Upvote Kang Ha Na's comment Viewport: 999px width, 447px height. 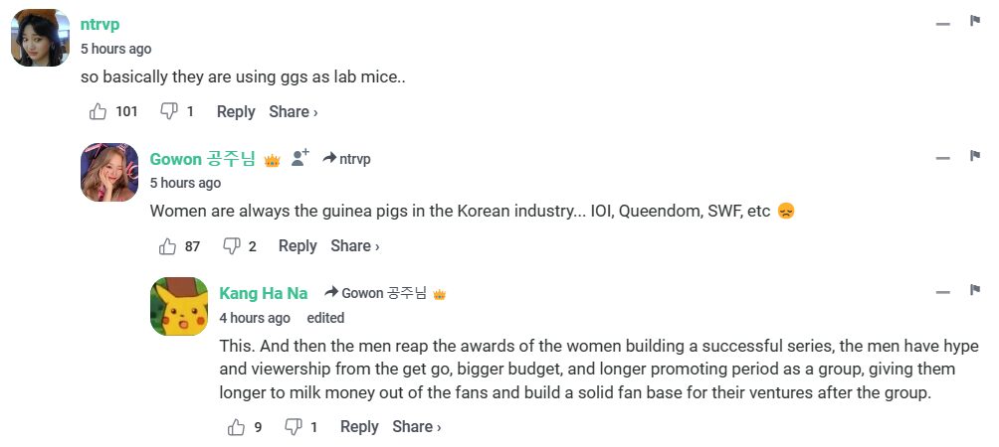pos(236,427)
